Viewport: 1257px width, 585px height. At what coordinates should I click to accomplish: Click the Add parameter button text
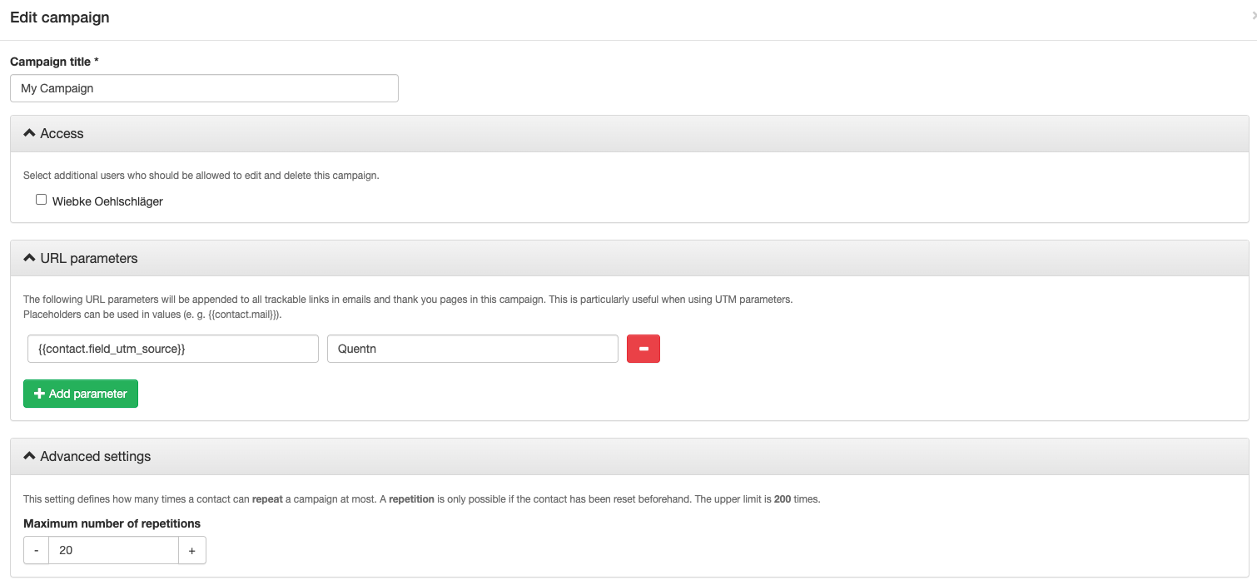pos(88,394)
